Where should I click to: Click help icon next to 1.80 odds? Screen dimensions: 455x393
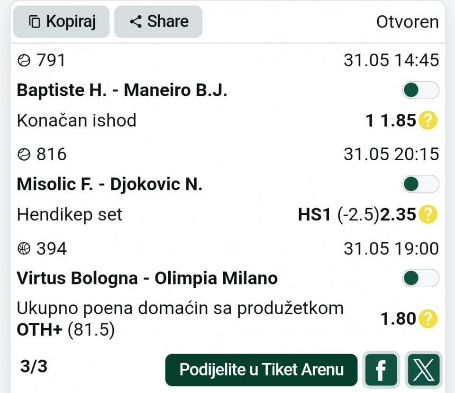point(428,319)
